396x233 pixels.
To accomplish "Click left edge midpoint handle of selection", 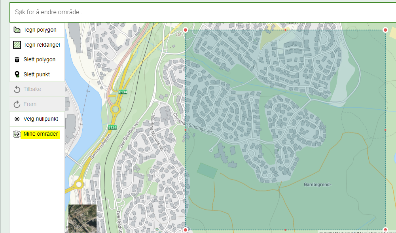I will click(x=186, y=130).
